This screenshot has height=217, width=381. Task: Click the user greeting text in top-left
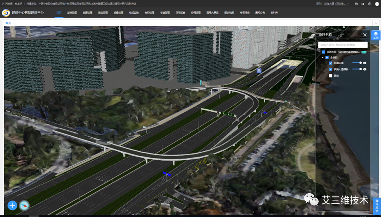pyautogui.click(x=13, y=4)
